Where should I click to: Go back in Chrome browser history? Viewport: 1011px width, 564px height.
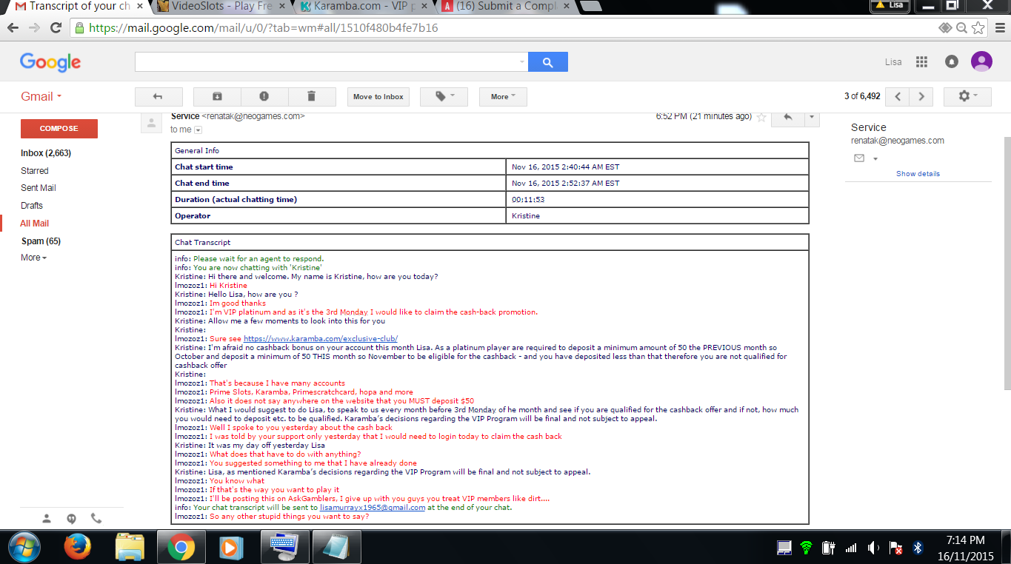click(x=13, y=28)
